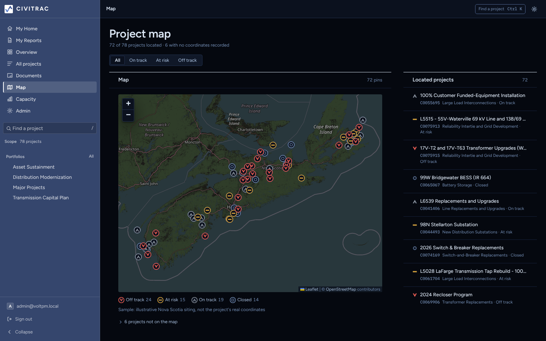Click the 72 pins count
Screen dimensions: 546x341
pyautogui.click(x=375, y=80)
